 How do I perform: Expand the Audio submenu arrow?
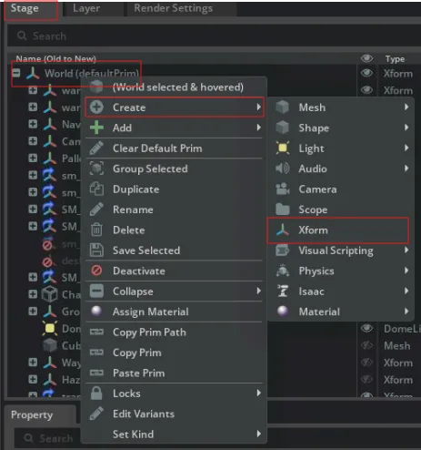(406, 169)
